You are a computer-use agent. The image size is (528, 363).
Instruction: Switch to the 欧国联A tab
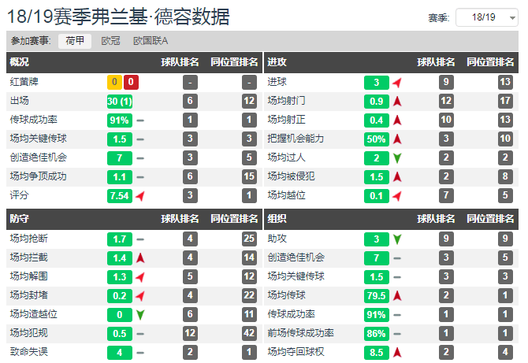click(151, 41)
